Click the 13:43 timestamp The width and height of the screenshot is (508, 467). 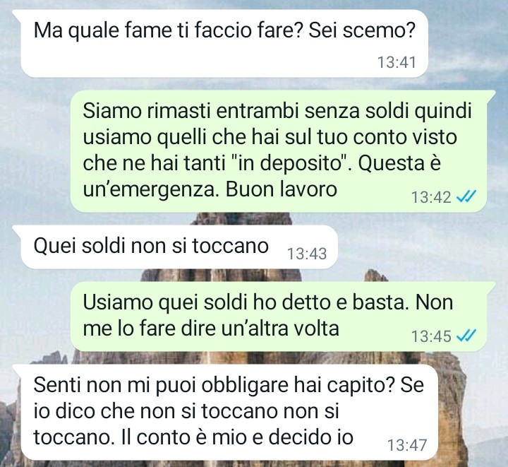[307, 254]
